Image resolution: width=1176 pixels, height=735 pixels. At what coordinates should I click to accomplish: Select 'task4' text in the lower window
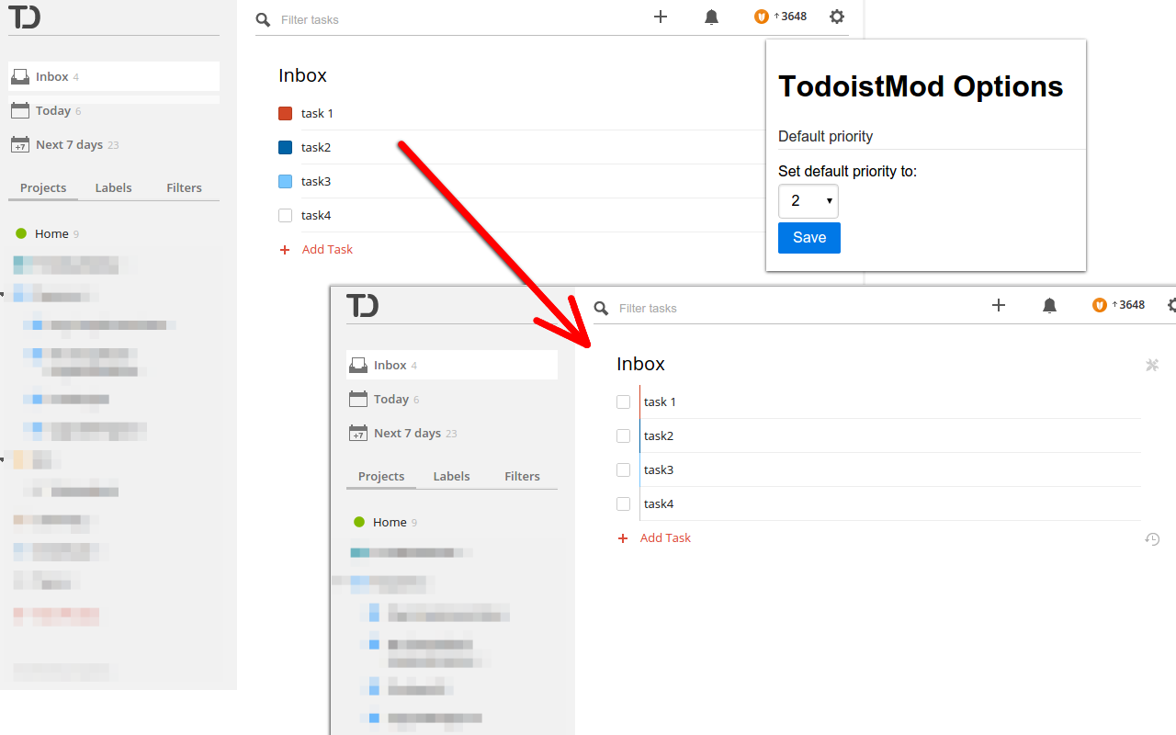coord(659,504)
